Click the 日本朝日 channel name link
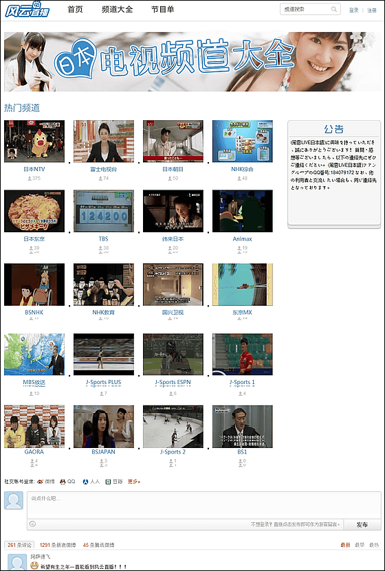Screen dimensions: 385x571 [x=173, y=169]
